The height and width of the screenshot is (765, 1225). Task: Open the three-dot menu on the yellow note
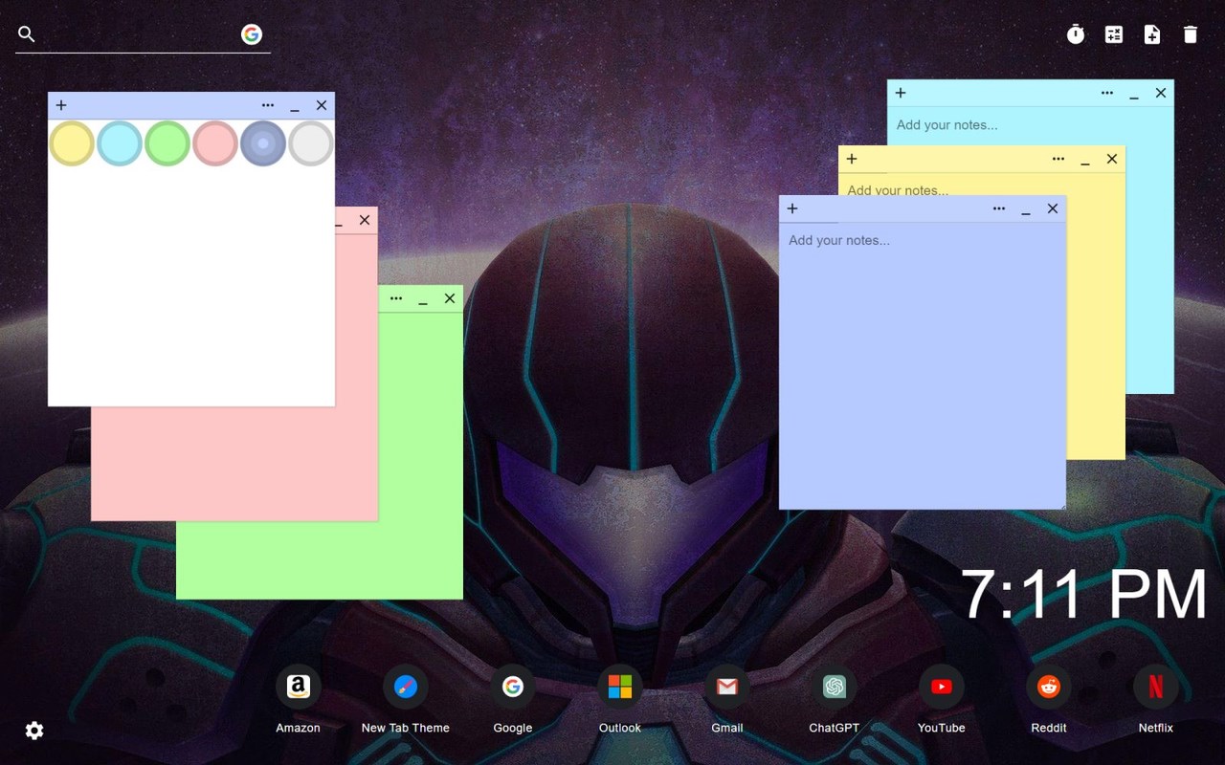[1058, 159]
